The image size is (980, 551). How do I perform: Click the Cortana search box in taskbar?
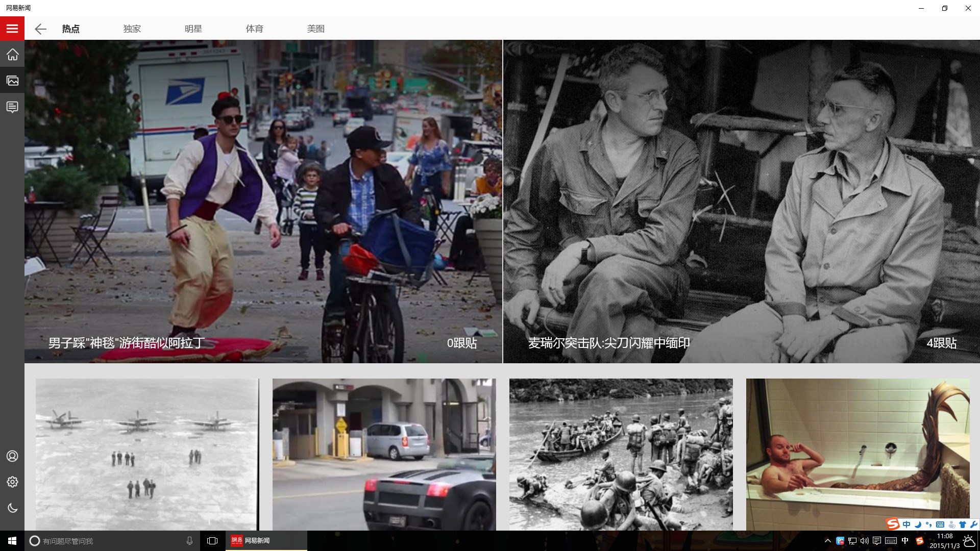point(112,541)
